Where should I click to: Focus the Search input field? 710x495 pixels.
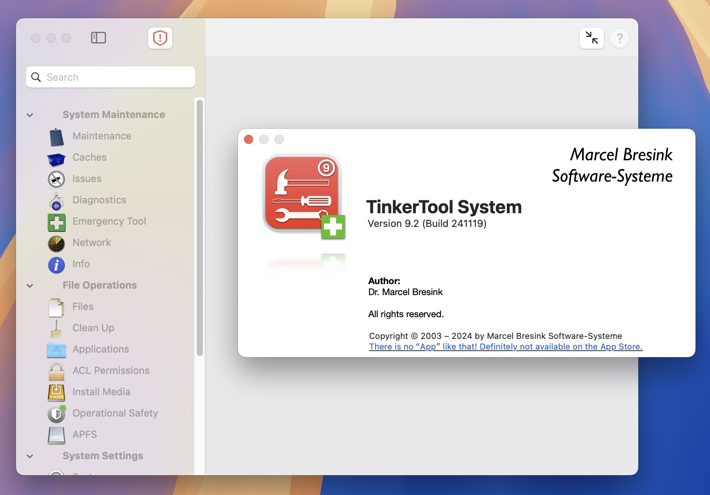pos(111,77)
